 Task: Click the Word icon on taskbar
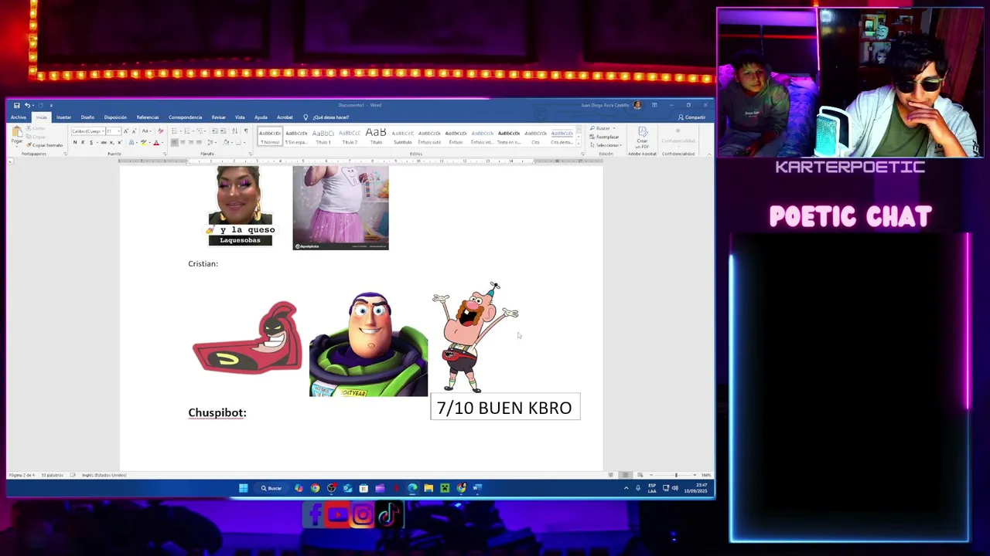pos(477,488)
